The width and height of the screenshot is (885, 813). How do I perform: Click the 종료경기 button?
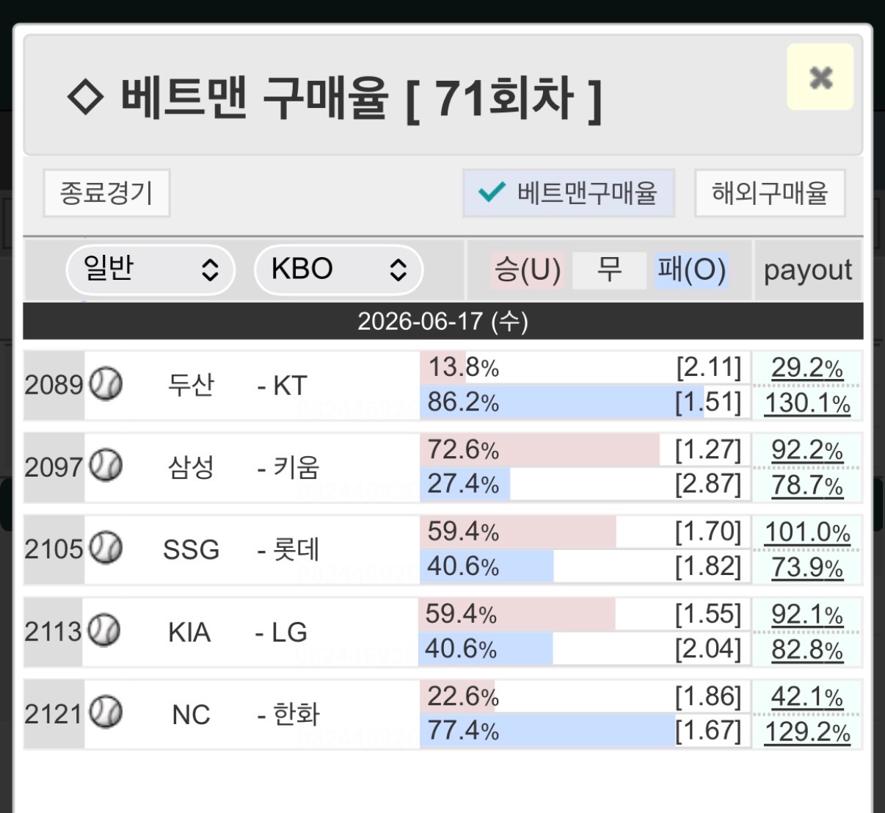point(106,193)
